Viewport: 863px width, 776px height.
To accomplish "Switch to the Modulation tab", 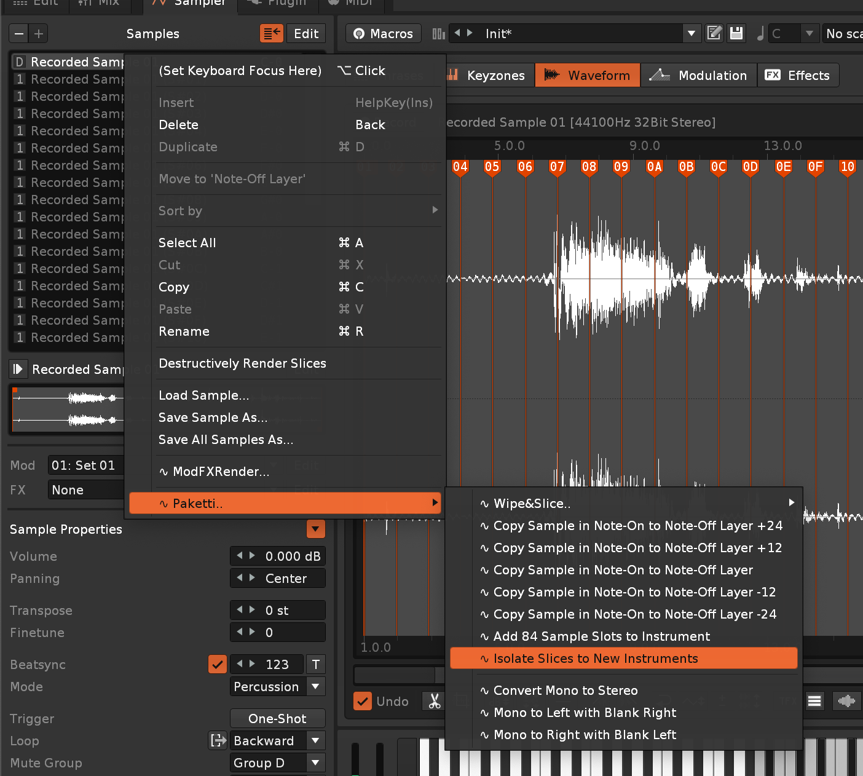I will (699, 75).
